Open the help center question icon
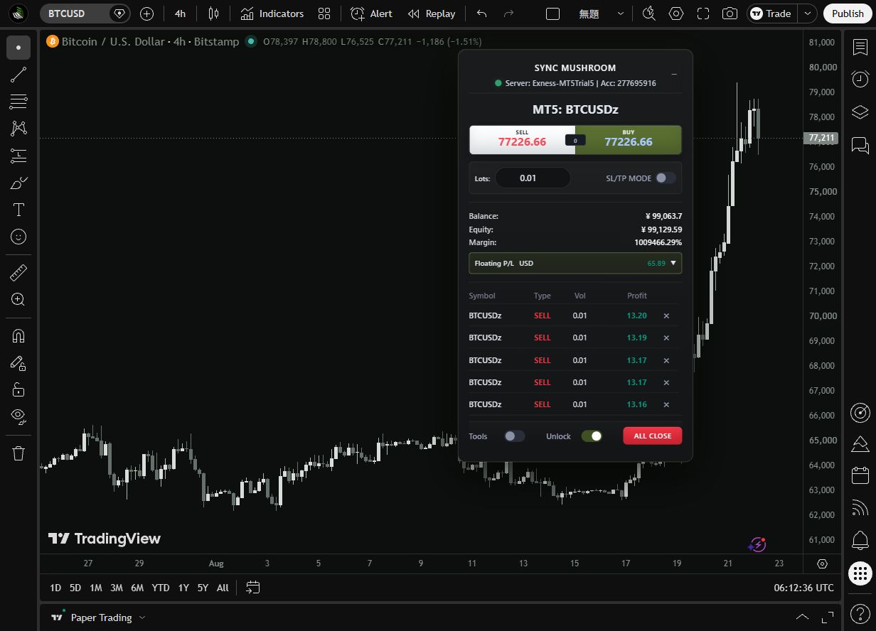Screen dimensions: 876x631 point(860,613)
